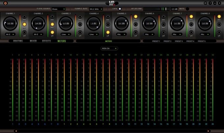The image size is (224, 133).
Task: Invert phase on Channel 1
Action: point(25,32)
